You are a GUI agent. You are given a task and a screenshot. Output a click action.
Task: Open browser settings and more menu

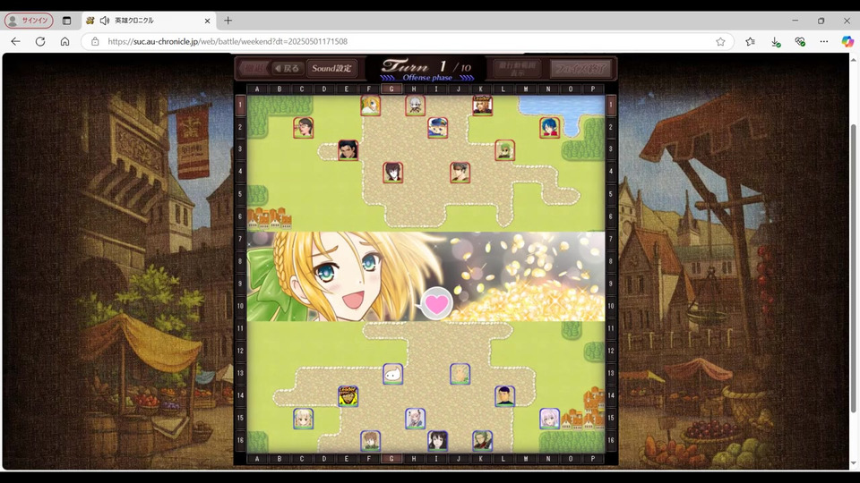[824, 42]
